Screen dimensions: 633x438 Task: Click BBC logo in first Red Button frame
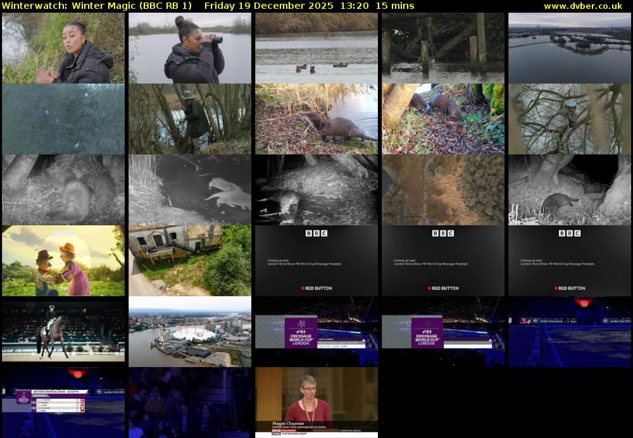tap(316, 234)
